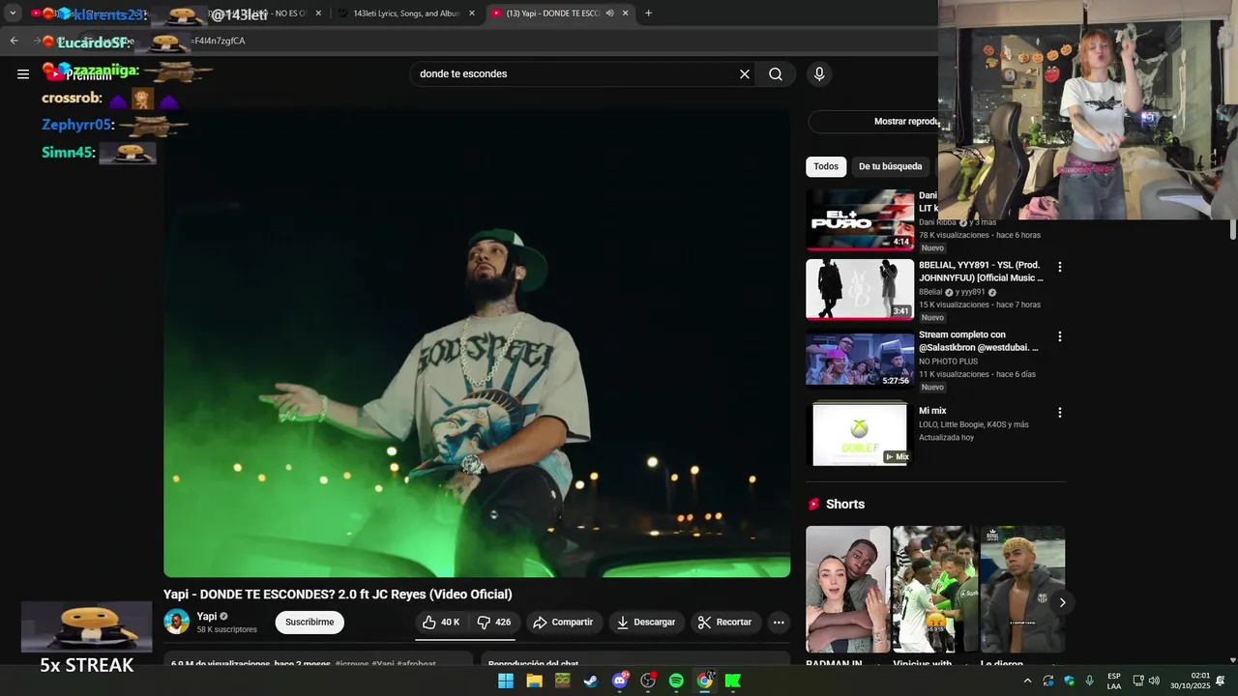Image resolution: width=1238 pixels, height=696 pixels.
Task: Open network and volume tray group
Action: coord(1146,681)
